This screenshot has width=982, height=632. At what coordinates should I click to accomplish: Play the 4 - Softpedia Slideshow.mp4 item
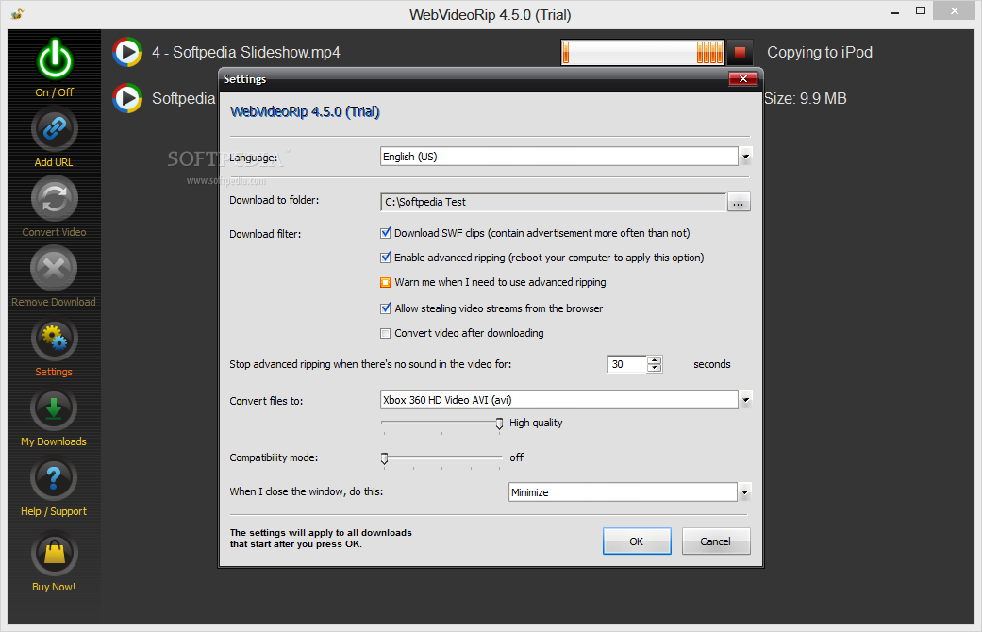(x=127, y=52)
